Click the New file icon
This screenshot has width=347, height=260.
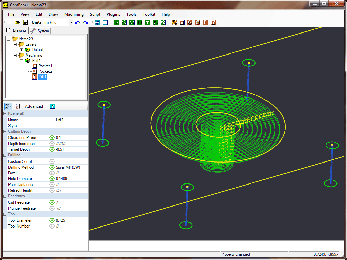10,22
